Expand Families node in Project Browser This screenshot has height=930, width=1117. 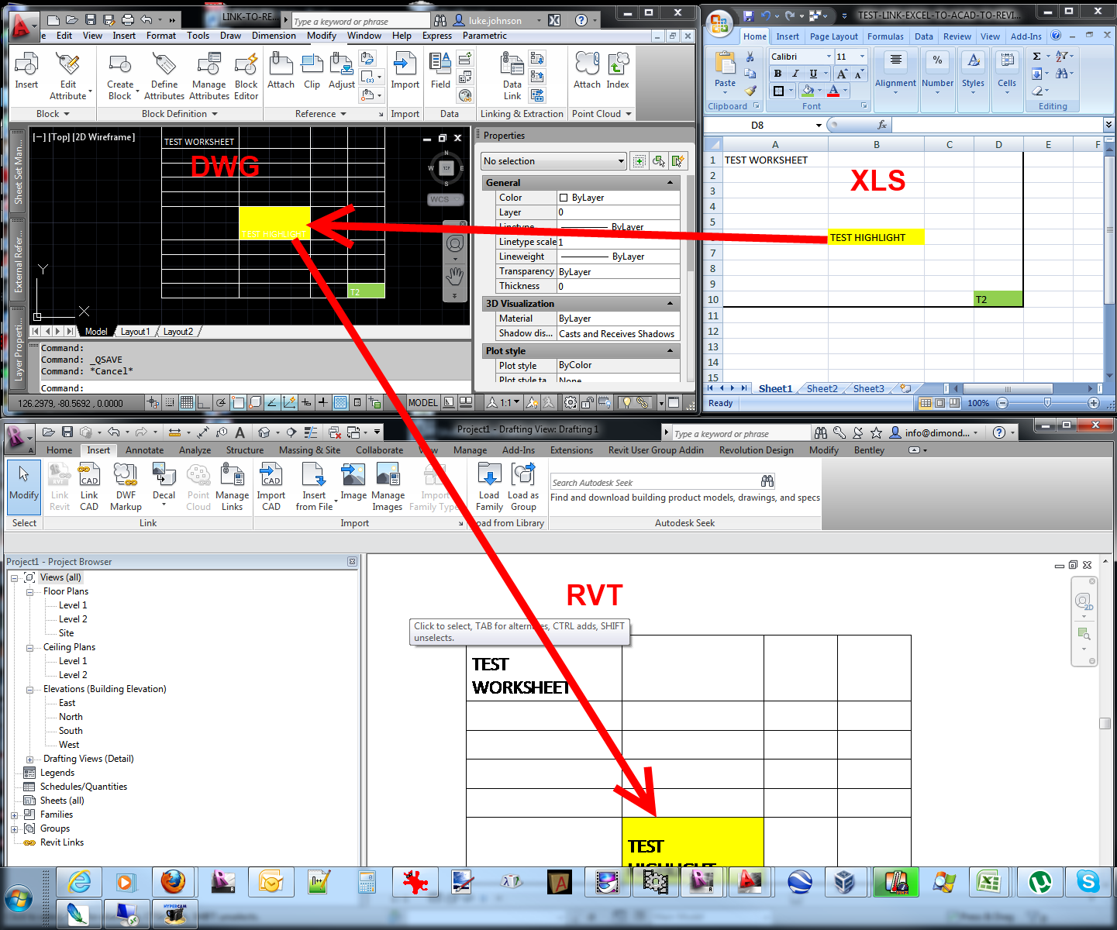[x=14, y=815]
